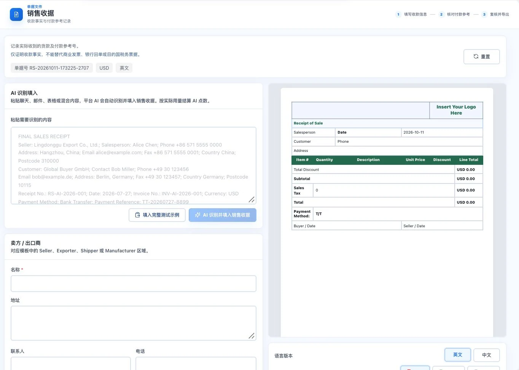
Task: Click the date 2026-10-11 in the preview
Action: pyautogui.click(x=414, y=132)
